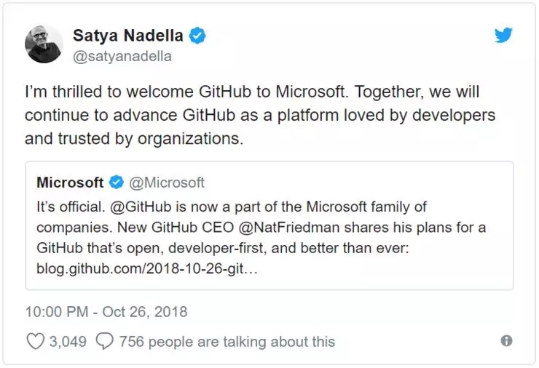
Task: Open the @GitHub mention
Action: click(x=141, y=207)
